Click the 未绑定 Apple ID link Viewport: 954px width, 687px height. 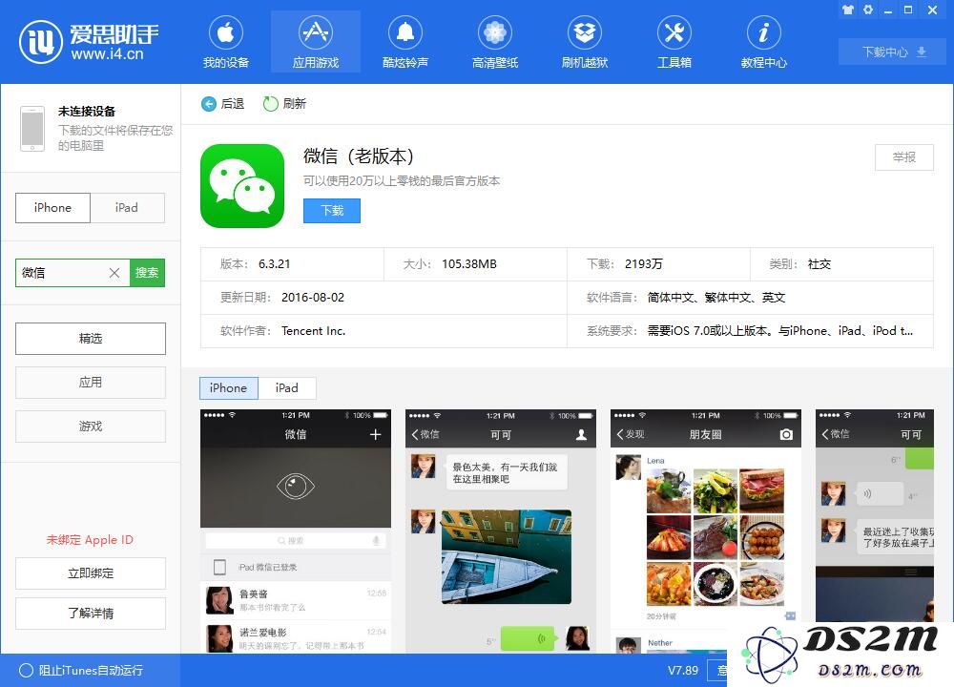point(90,540)
